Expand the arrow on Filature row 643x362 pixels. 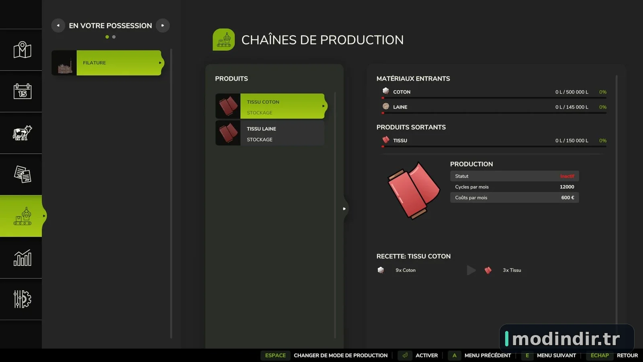160,63
